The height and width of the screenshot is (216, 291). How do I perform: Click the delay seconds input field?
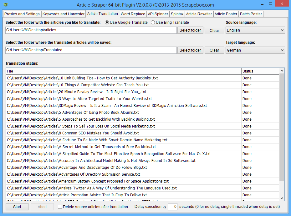(173, 207)
